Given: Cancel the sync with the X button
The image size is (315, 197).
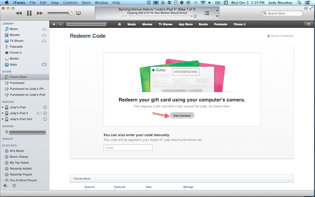Looking at the screenshot, I should [x=195, y=16].
